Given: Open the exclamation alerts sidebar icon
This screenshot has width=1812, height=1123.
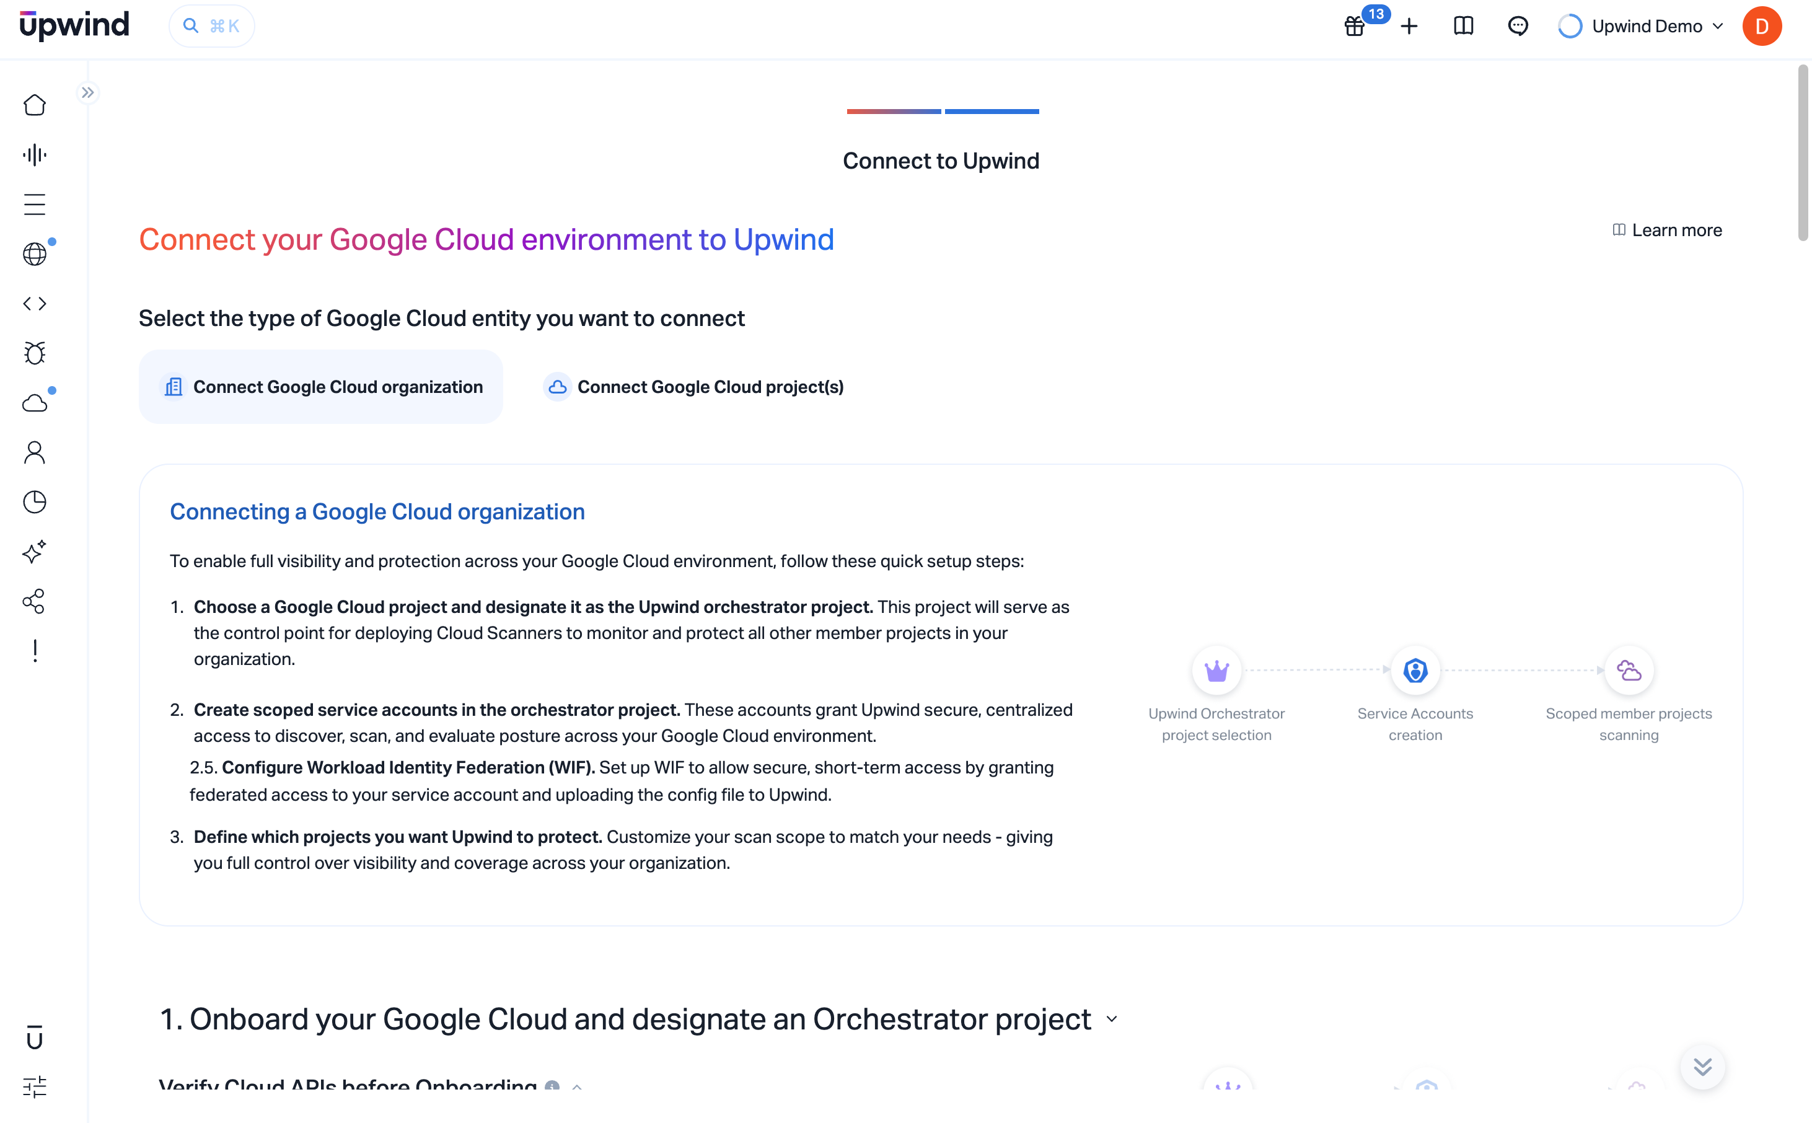Looking at the screenshot, I should [x=34, y=651].
